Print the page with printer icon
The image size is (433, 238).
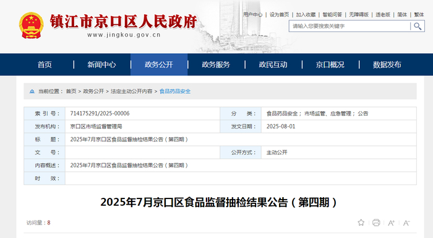click(376, 223)
